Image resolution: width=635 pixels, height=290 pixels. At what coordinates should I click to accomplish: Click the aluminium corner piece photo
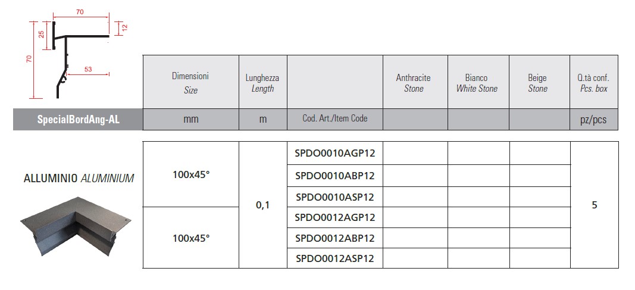tap(76, 226)
